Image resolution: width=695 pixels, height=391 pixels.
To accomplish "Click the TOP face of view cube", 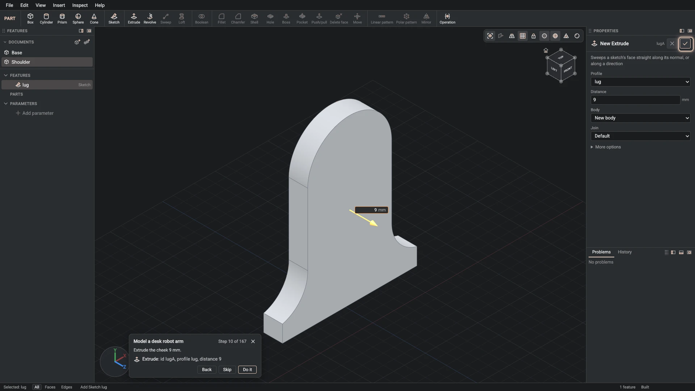I will 561,58.
